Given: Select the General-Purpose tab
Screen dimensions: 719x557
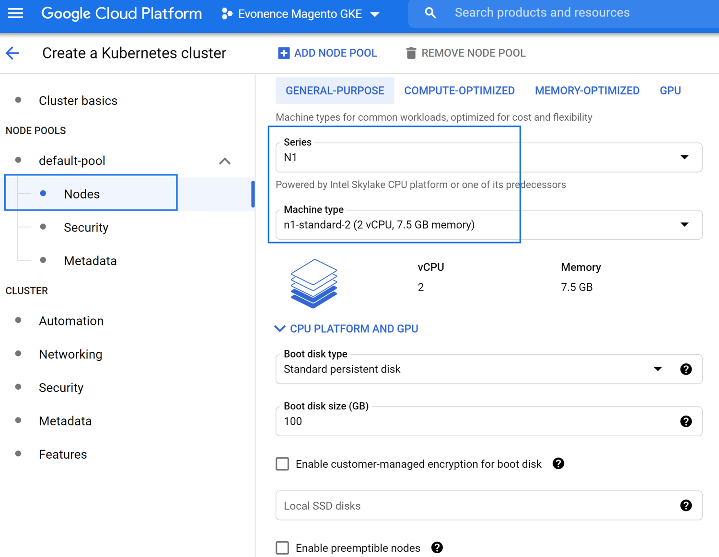Looking at the screenshot, I should [x=335, y=91].
